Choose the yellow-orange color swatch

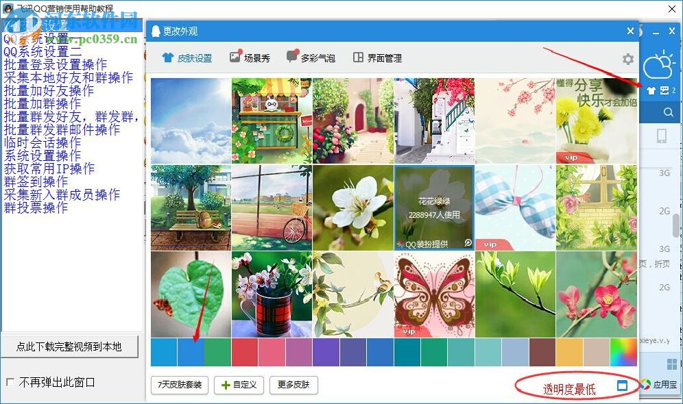click(569, 352)
